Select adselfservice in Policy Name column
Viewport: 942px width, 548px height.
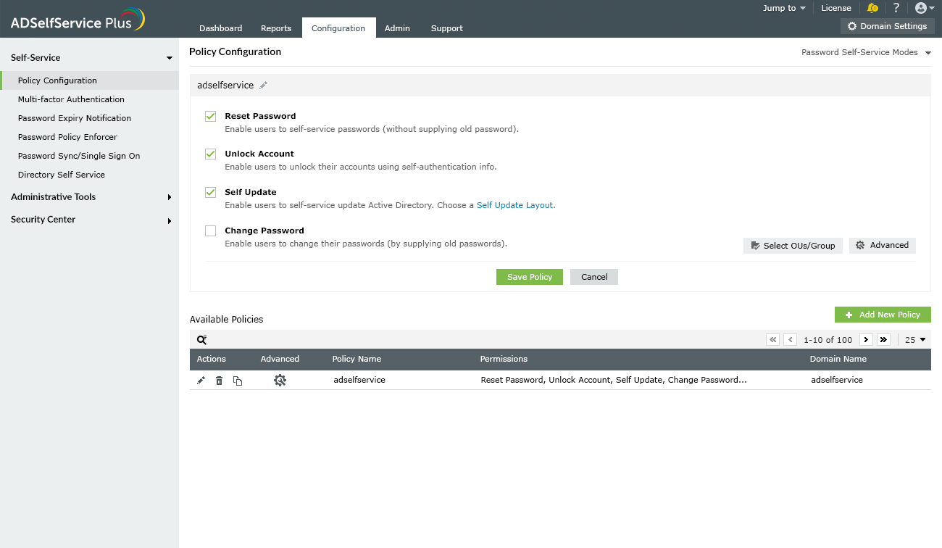[x=359, y=380]
